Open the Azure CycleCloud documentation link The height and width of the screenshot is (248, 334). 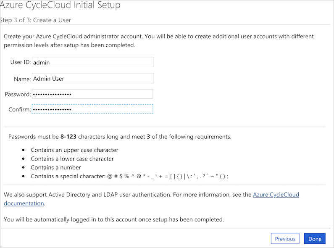pyautogui.click(x=276, y=195)
